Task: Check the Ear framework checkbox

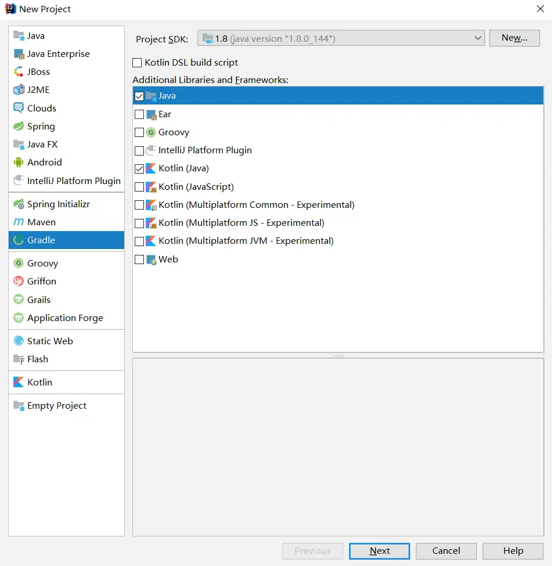Action: click(139, 114)
